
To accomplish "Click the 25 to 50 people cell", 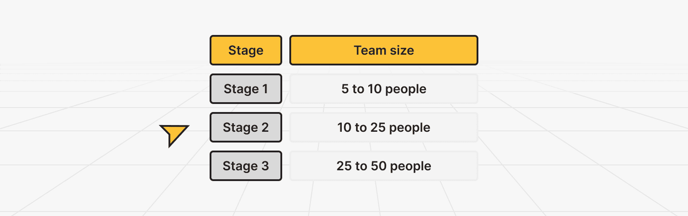I will tap(384, 166).
